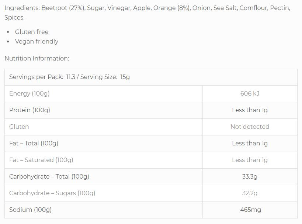Click the "Carbohydrate – Total (100g)" label

49,176
